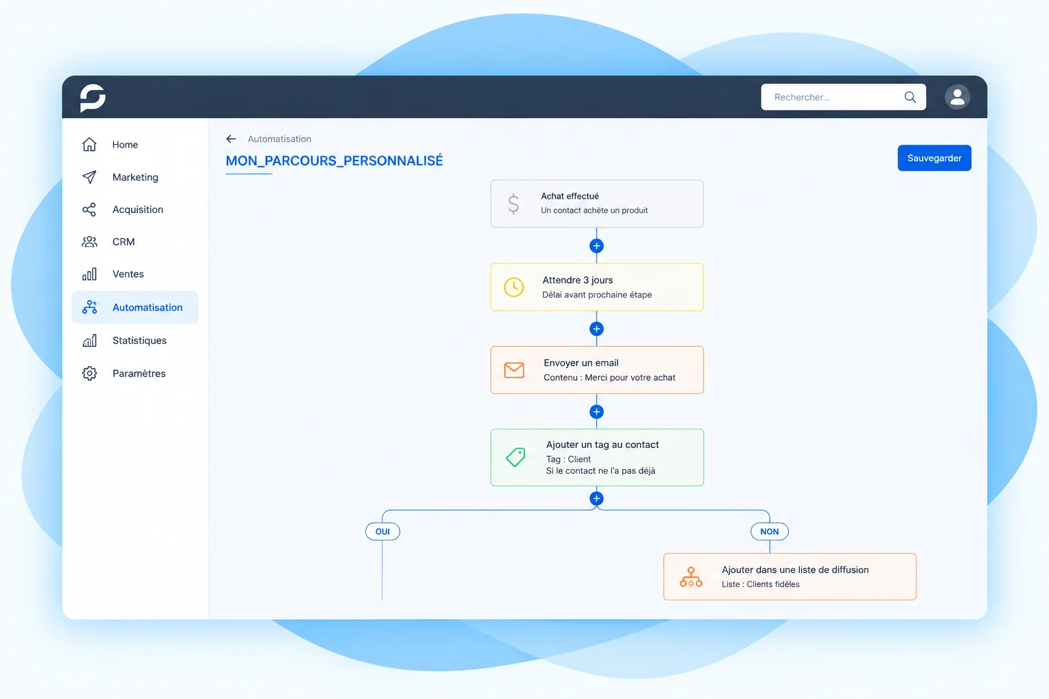Image resolution: width=1049 pixels, height=699 pixels.
Task: Click the Home house icon
Action: tap(89, 144)
